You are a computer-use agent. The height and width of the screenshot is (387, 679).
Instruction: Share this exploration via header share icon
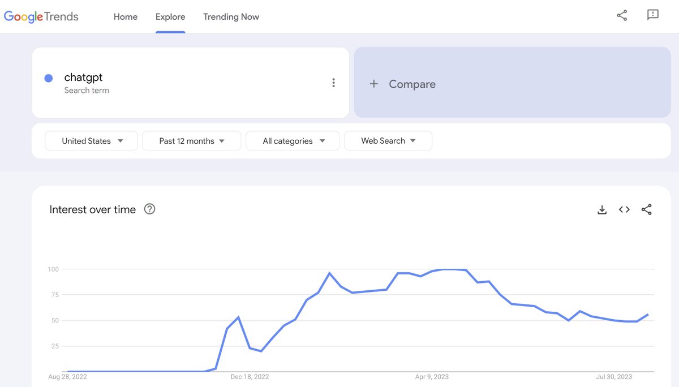point(622,16)
